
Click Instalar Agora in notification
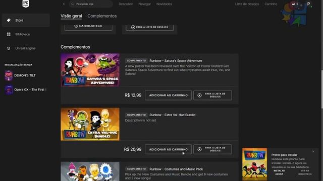coord(279,172)
